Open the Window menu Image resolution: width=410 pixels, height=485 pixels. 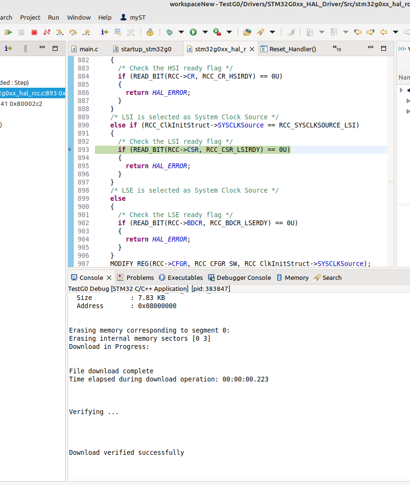pyautogui.click(x=79, y=17)
